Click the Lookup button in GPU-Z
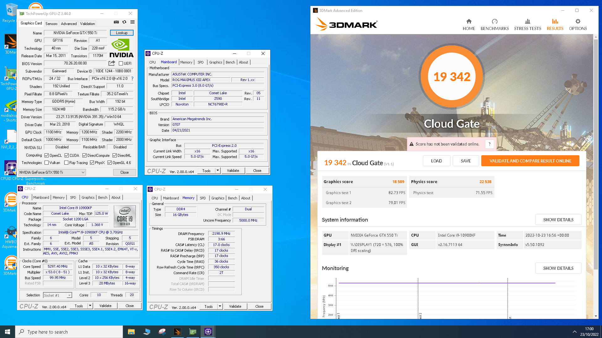This screenshot has height=338, width=602. pyautogui.click(x=122, y=33)
